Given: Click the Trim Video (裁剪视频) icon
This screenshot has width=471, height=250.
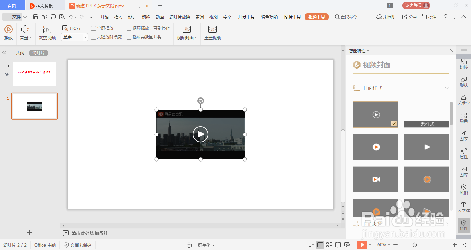Looking at the screenshot, I should [x=47, y=30].
